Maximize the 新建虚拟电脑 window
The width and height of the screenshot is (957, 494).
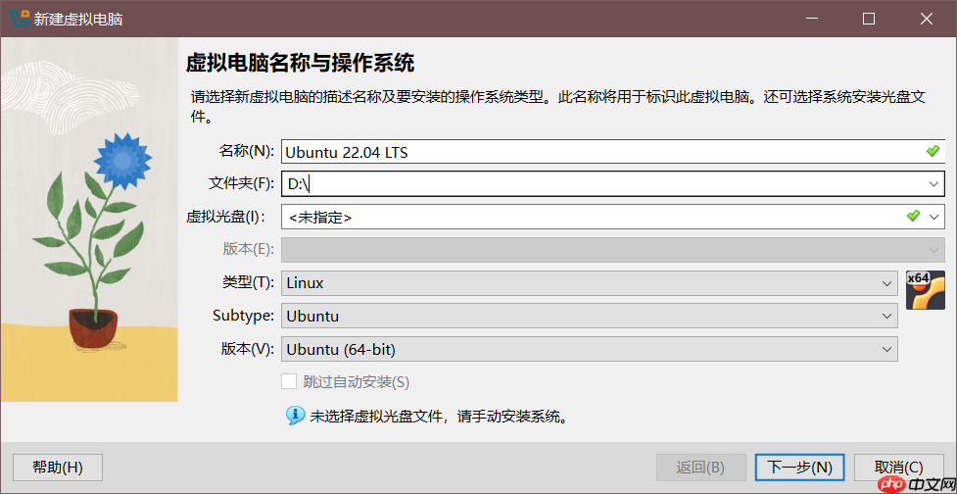tap(869, 19)
